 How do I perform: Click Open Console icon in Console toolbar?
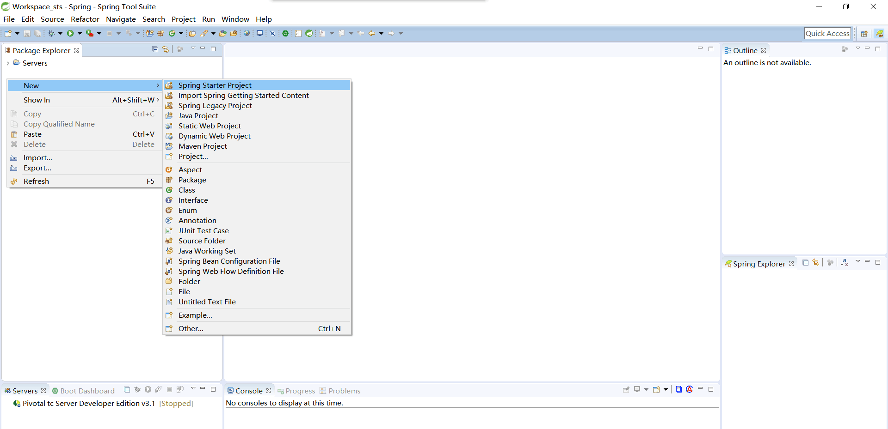(x=656, y=389)
